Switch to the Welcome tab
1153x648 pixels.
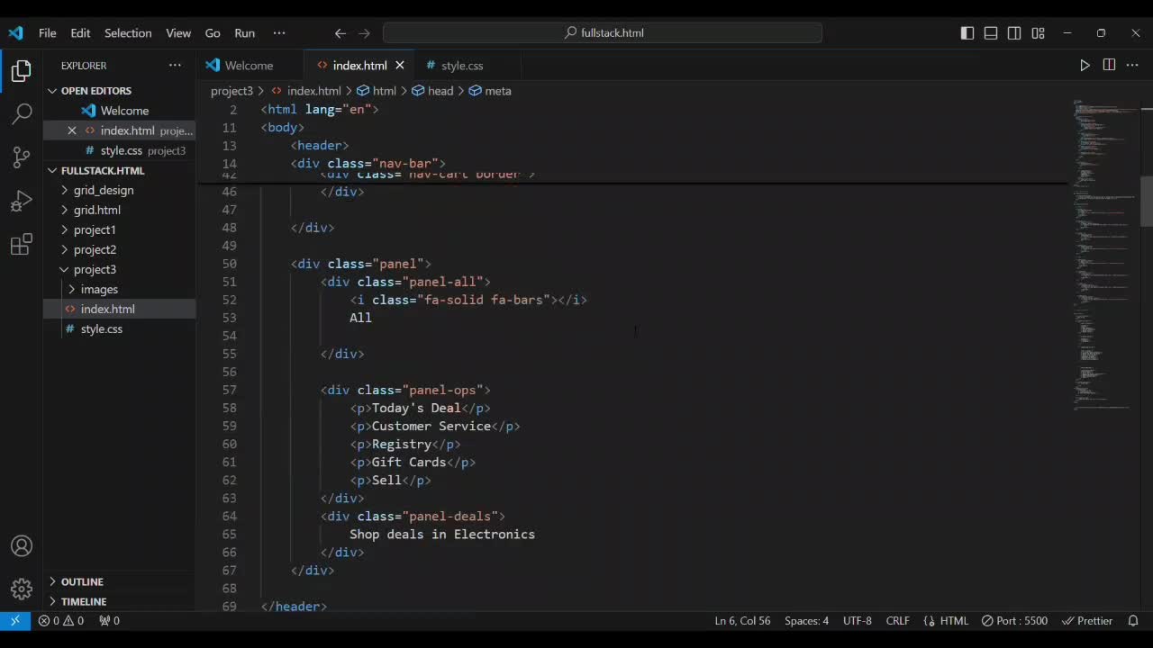click(250, 65)
